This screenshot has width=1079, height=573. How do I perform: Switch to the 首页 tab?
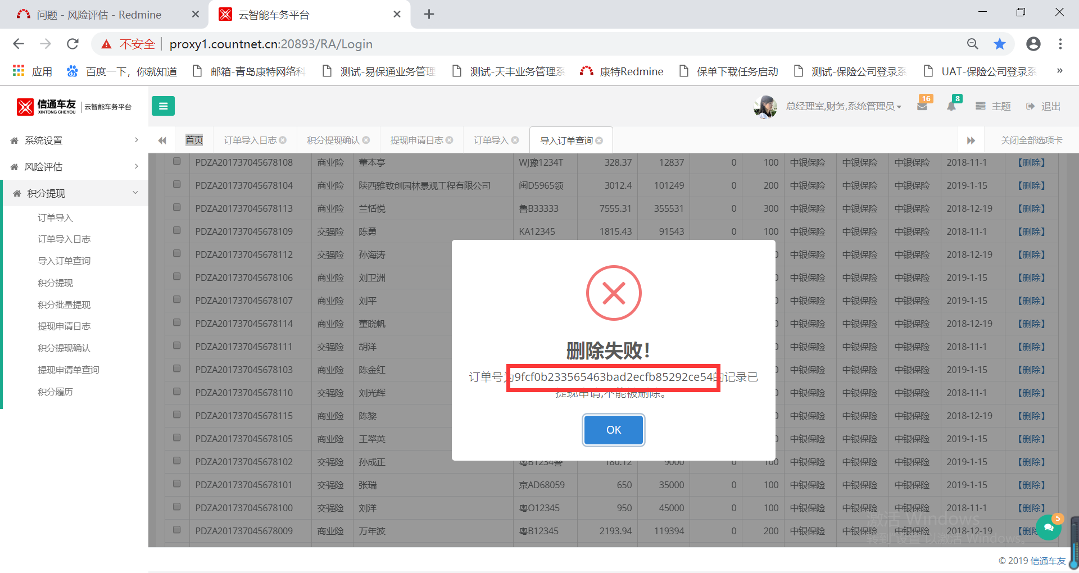coord(194,140)
